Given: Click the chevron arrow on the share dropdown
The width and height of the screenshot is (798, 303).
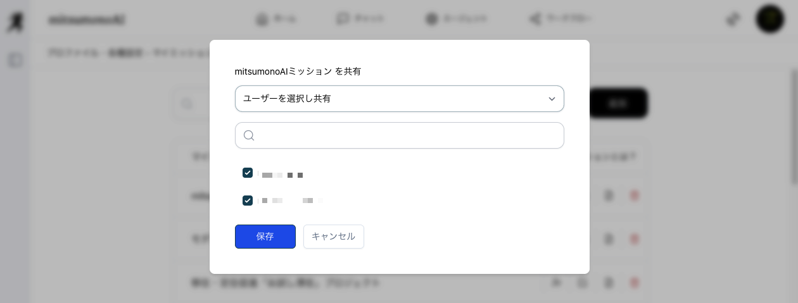Looking at the screenshot, I should pyautogui.click(x=552, y=99).
